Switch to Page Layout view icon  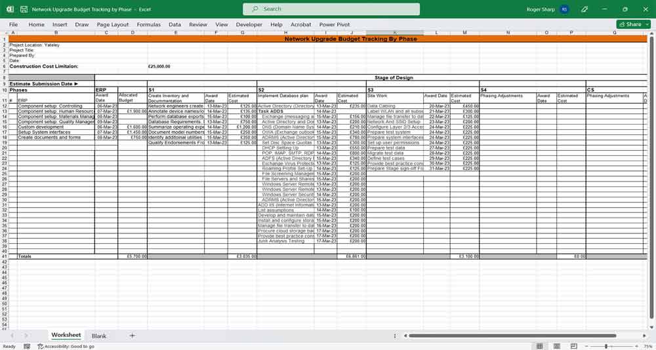pos(557,346)
